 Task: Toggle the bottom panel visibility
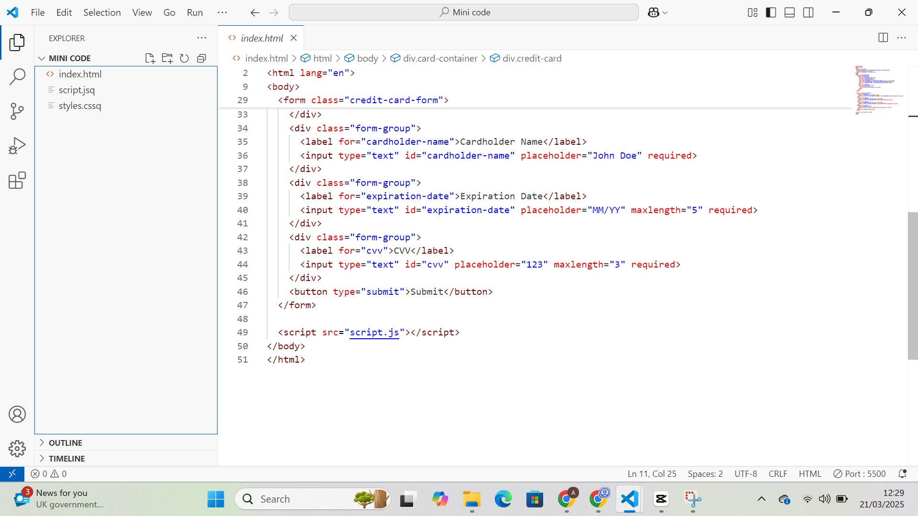coord(789,12)
